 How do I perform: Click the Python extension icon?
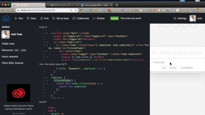(x=82, y=10)
